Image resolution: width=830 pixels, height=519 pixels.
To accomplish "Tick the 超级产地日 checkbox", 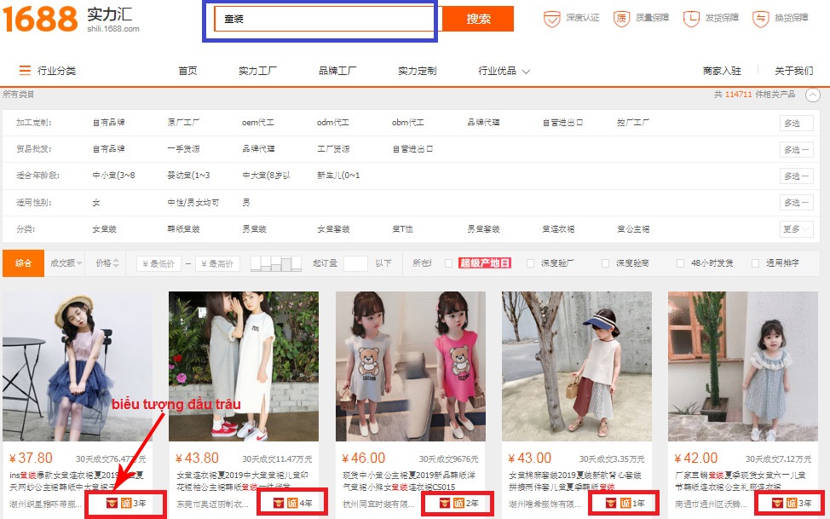I will [449, 263].
